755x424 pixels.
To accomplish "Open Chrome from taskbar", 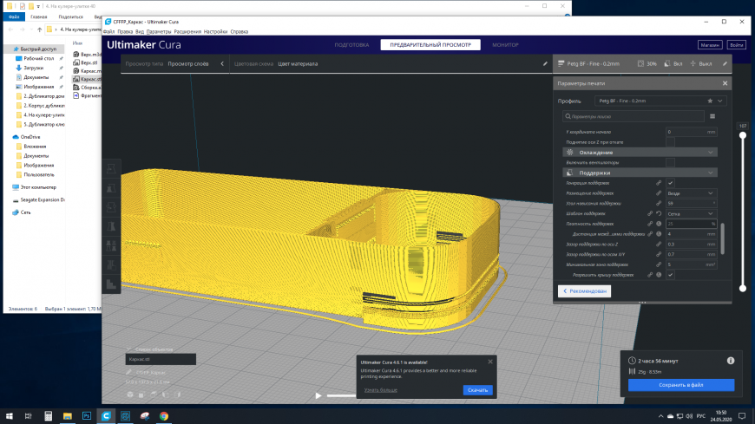I will tap(164, 416).
